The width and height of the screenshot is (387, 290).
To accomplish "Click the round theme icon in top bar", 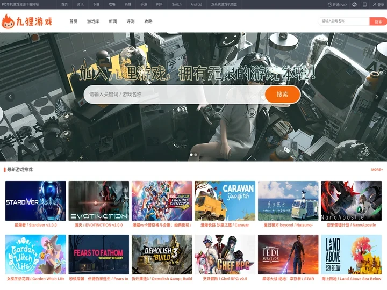I will pyautogui.click(x=354, y=4).
